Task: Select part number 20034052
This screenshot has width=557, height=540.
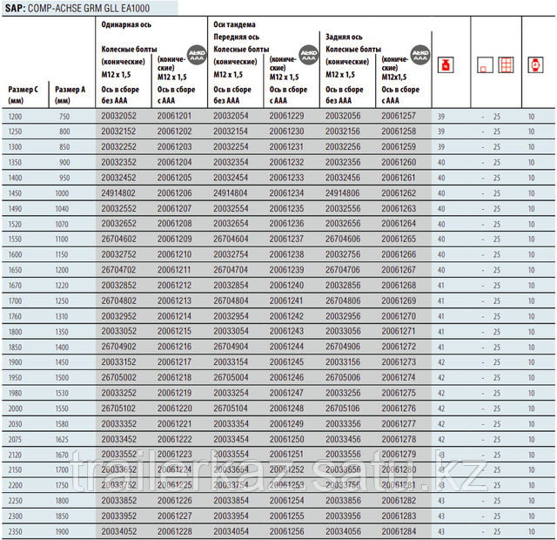Action: [118, 531]
